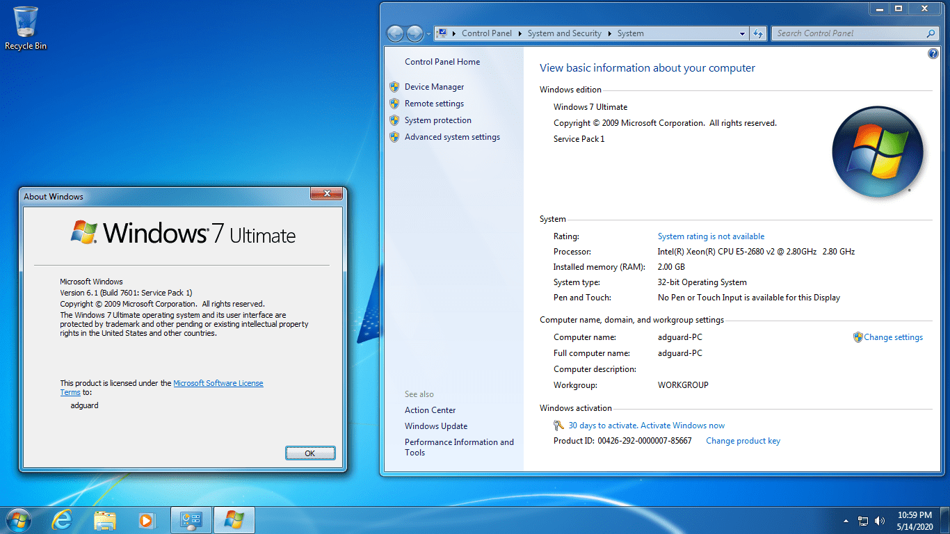Open Help via the blue question mark

tap(933, 54)
